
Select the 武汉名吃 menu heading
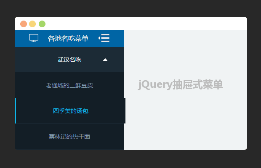(x=69, y=60)
